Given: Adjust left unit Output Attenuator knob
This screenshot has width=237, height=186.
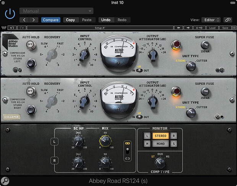Looking at the screenshot, I should [153, 54].
